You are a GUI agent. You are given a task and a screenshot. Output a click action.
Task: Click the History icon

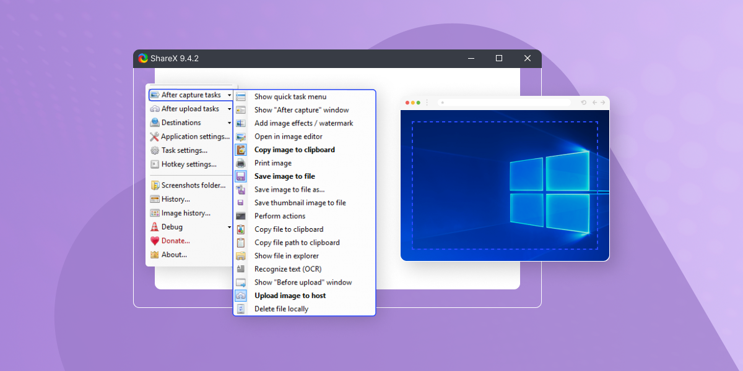pyautogui.click(x=155, y=199)
